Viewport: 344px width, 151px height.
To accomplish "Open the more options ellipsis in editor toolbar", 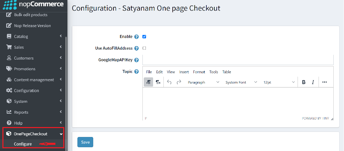I will pyautogui.click(x=324, y=82).
